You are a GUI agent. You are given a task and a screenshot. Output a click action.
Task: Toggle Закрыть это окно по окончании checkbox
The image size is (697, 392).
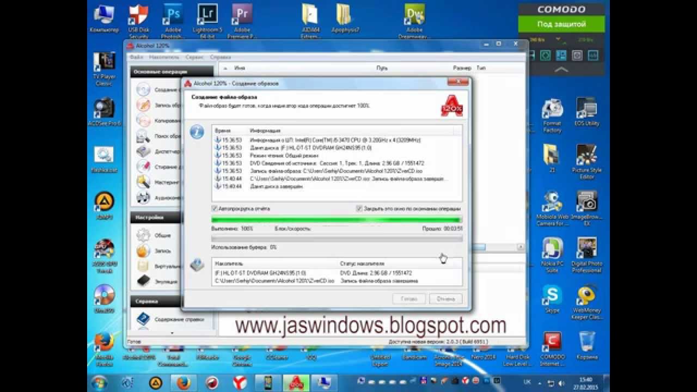[x=359, y=209]
